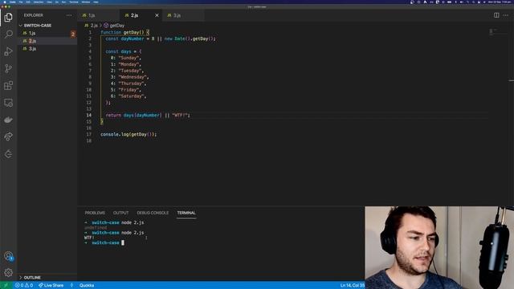The image size is (514, 289).
Task: Select the Terminal panel tab
Action: point(186,213)
